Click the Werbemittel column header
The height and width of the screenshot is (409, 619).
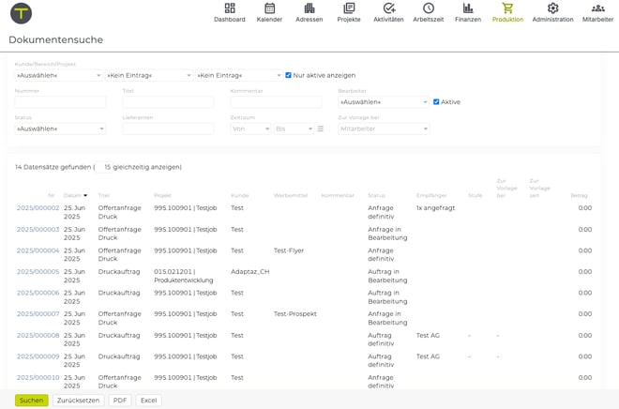(291, 195)
